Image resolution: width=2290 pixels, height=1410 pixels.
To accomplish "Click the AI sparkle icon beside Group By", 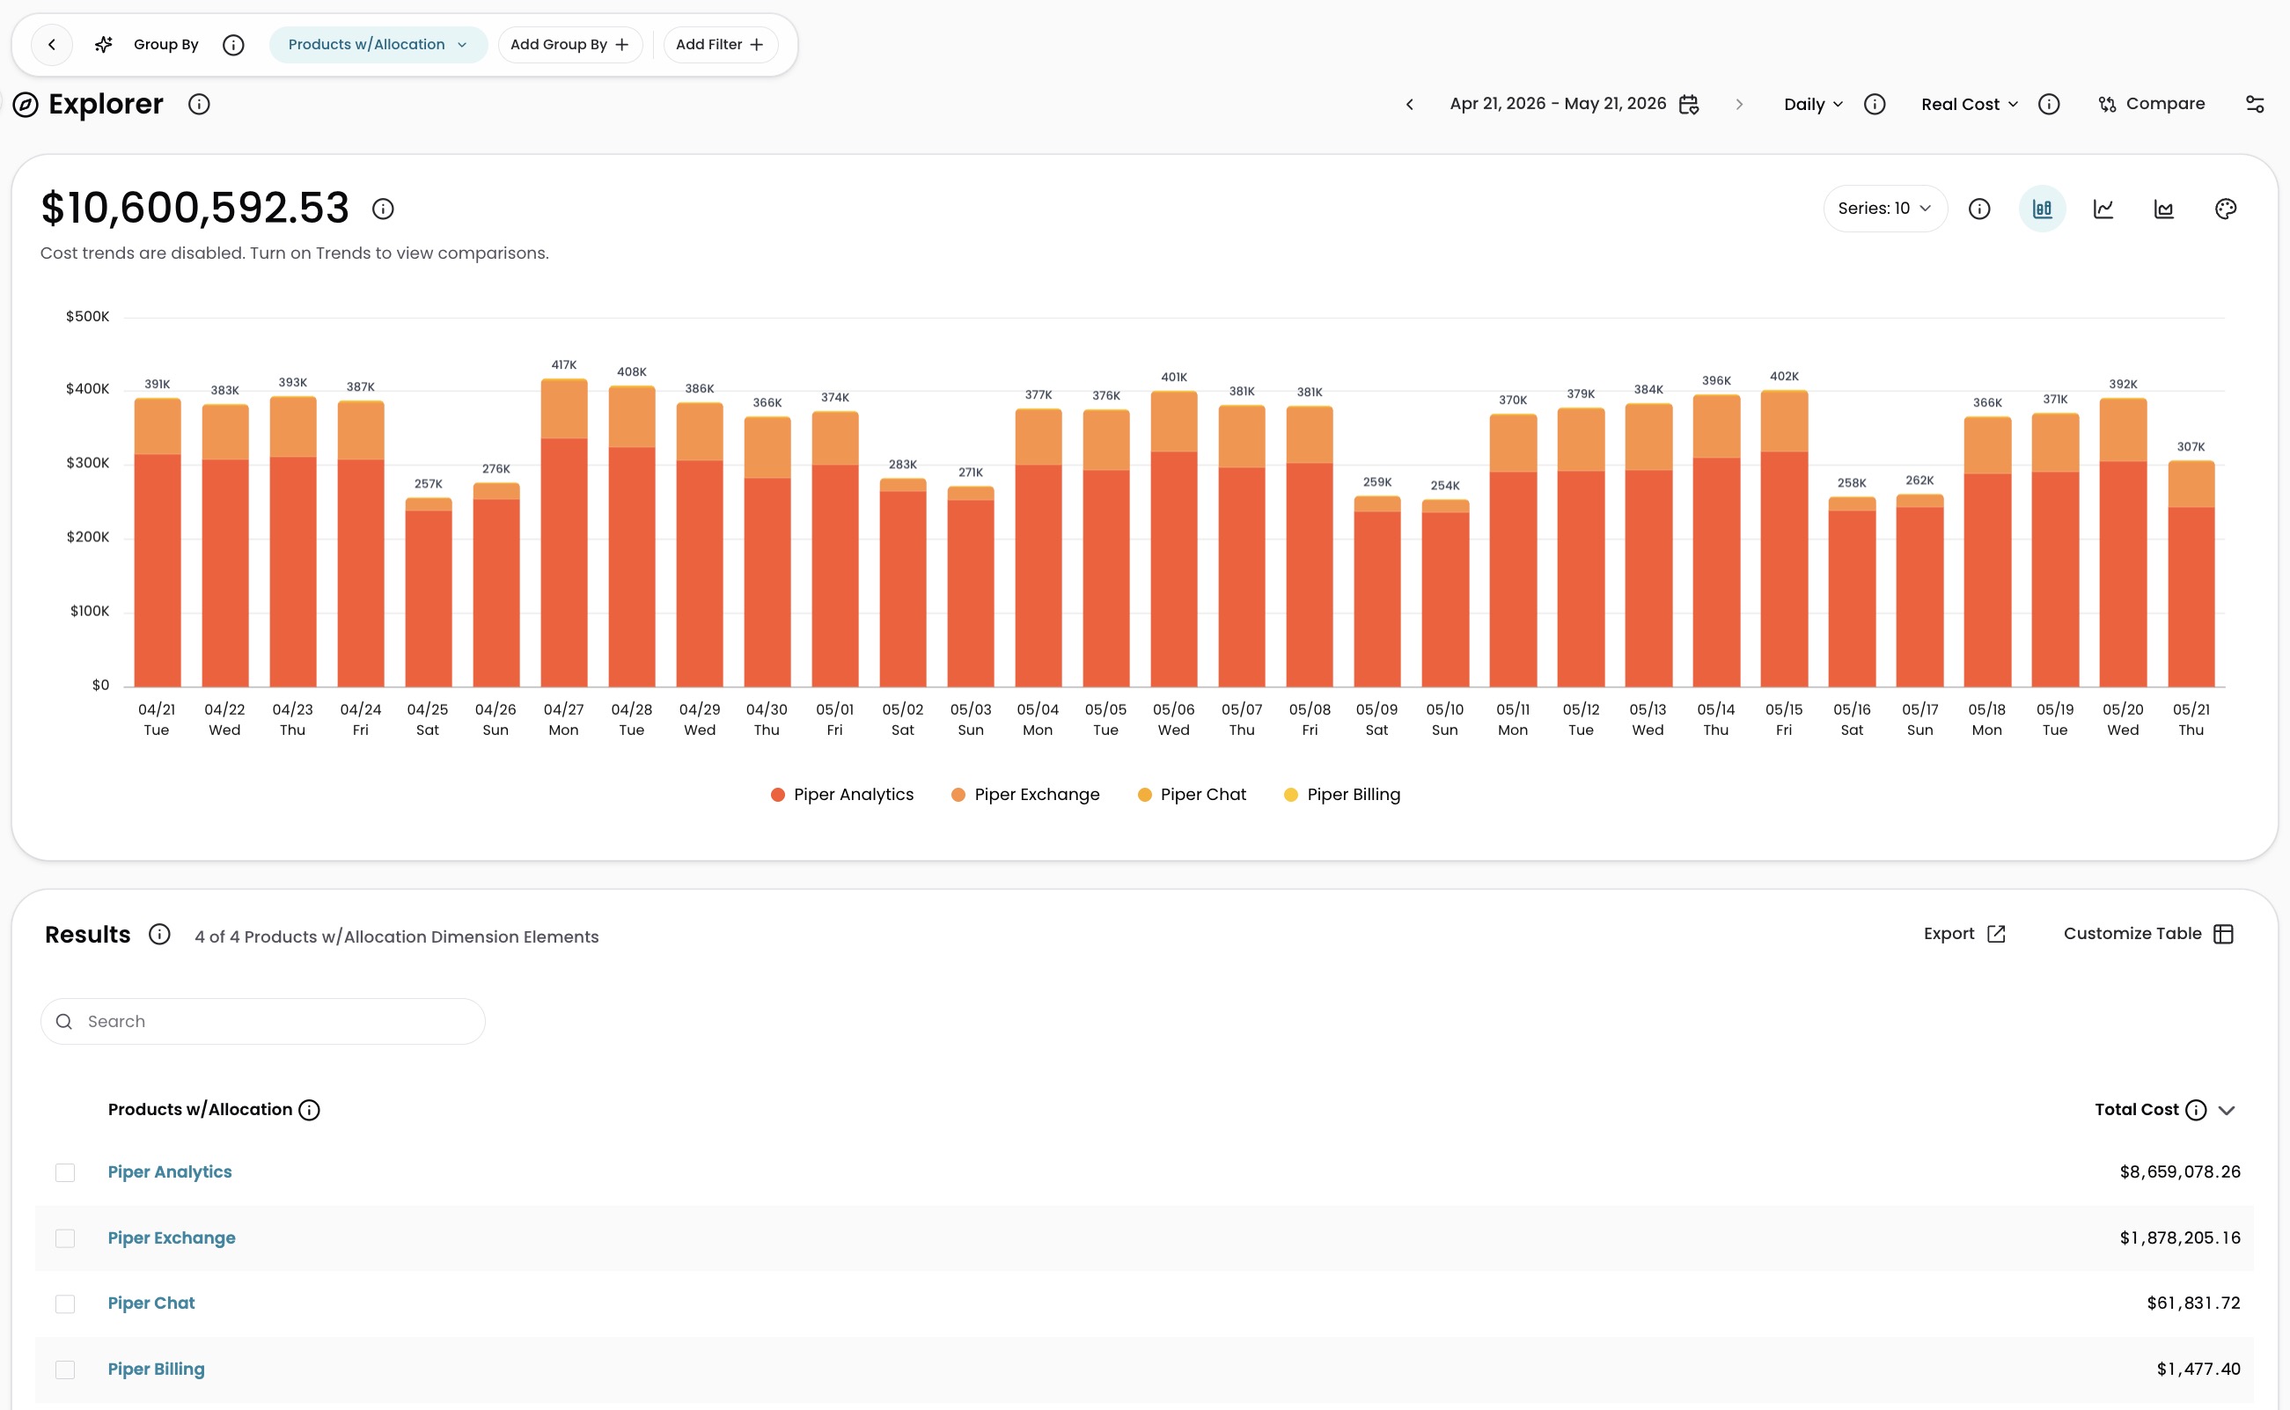I will 104,45.
